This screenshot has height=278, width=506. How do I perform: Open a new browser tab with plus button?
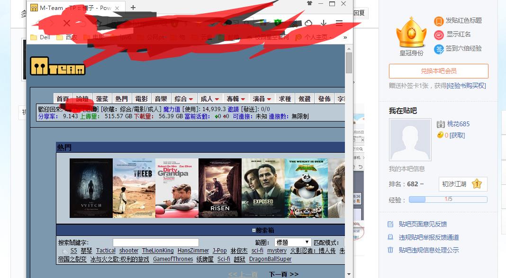pos(133,8)
